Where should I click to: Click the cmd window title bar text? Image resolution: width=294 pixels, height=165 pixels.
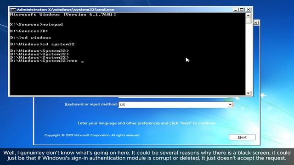coord(65,10)
